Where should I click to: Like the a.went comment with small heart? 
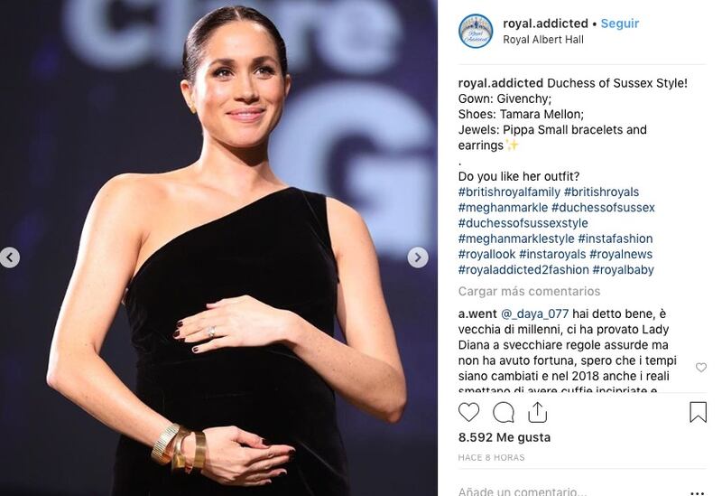[701, 368]
